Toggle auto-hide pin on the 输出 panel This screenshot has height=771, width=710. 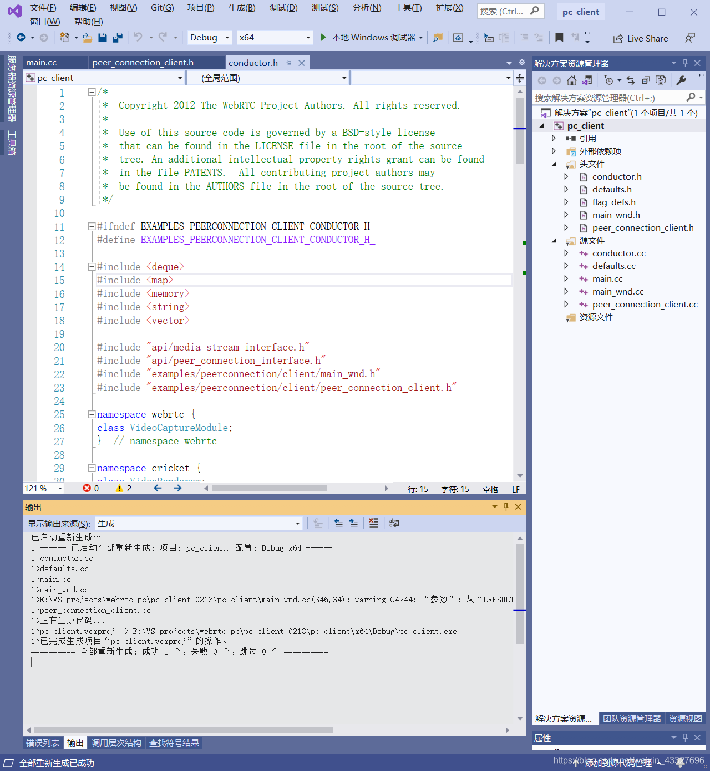click(506, 507)
